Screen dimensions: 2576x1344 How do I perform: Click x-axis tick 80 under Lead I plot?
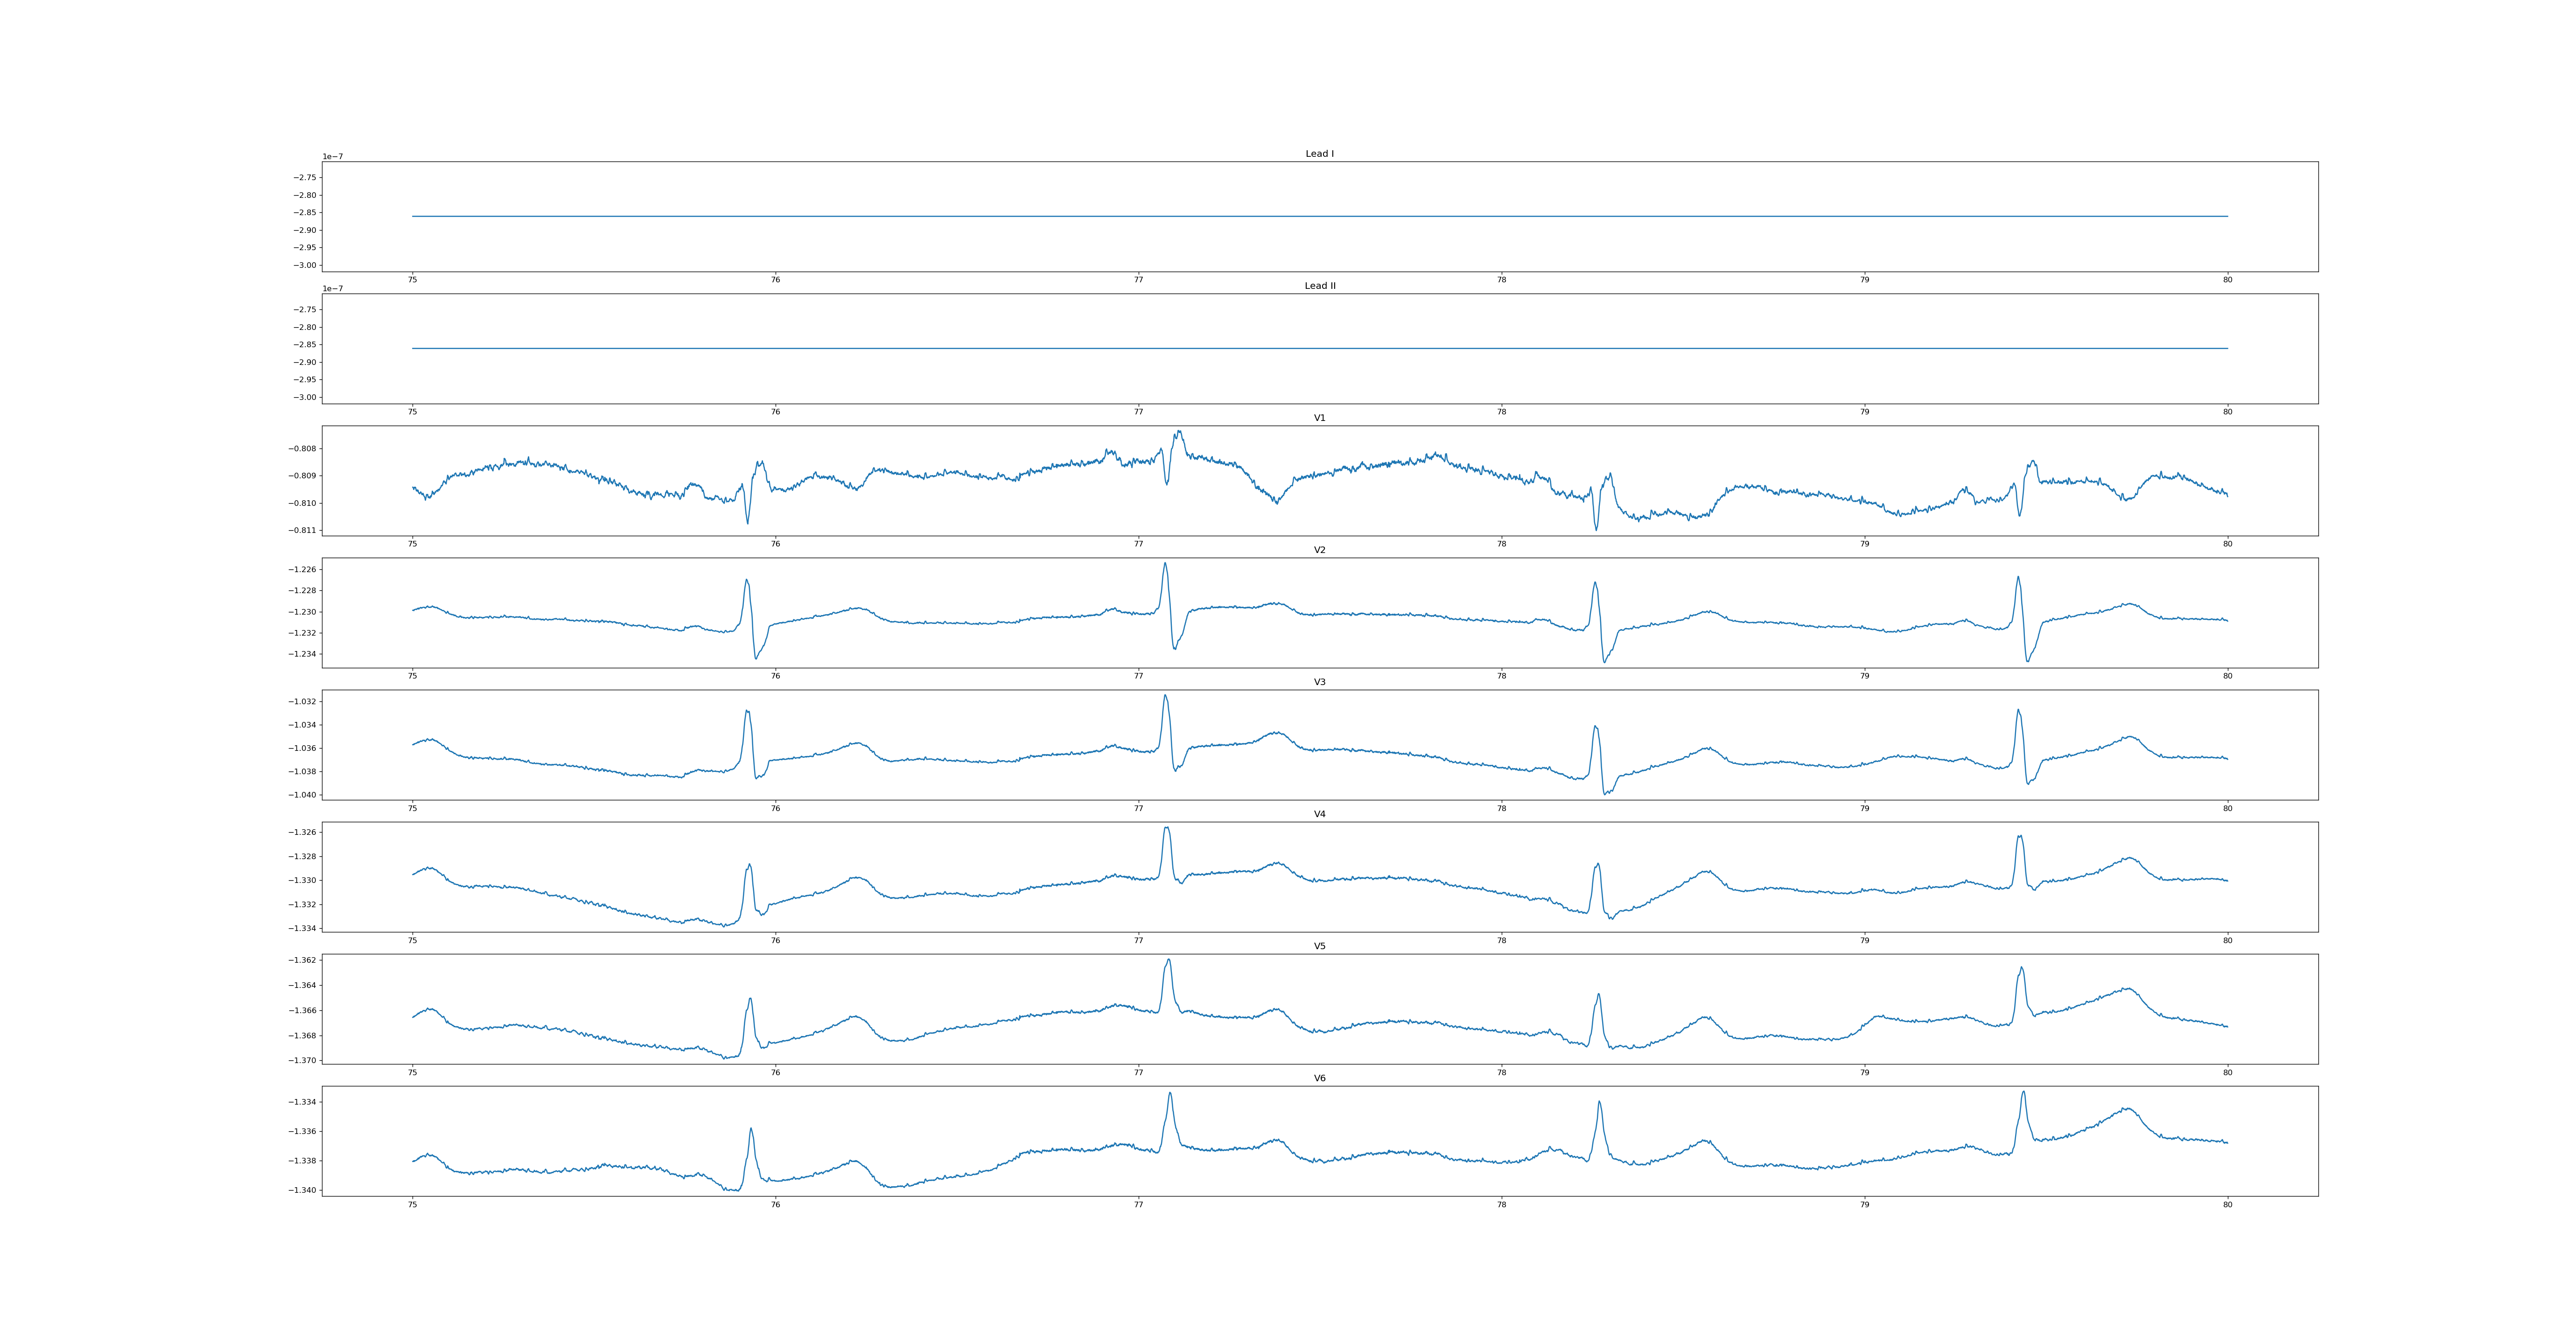point(2227,280)
